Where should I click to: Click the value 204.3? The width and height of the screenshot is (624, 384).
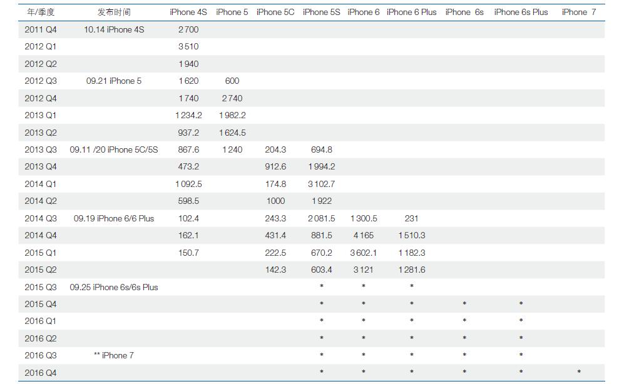275,150
